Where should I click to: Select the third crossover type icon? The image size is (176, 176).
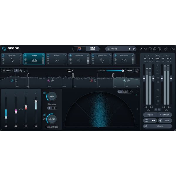[x=26, y=71]
